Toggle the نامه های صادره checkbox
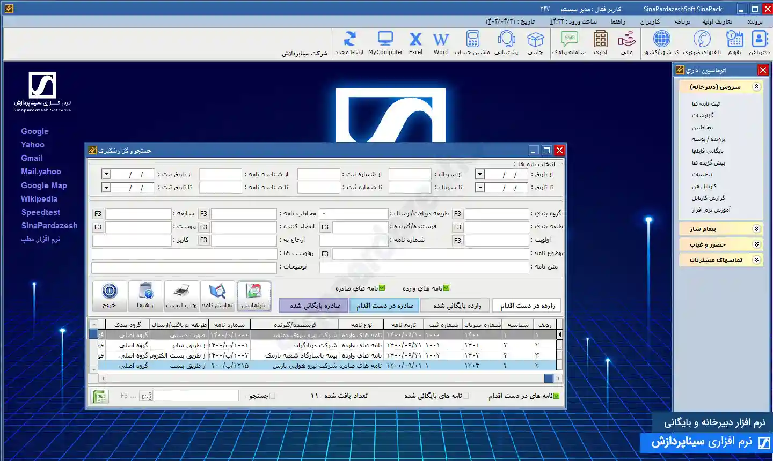The height and width of the screenshot is (461, 773). point(382,288)
